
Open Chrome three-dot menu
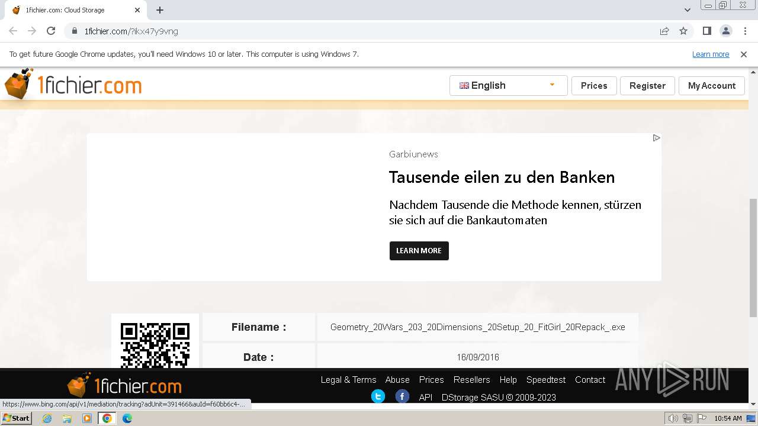pyautogui.click(x=744, y=31)
